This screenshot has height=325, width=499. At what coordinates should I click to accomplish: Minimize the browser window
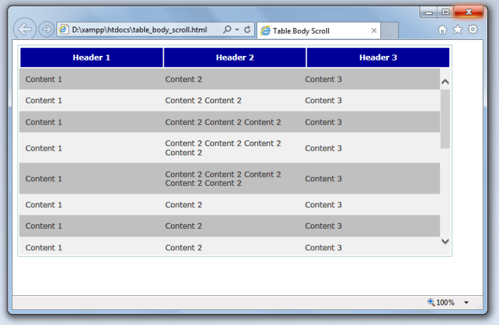tap(429, 12)
